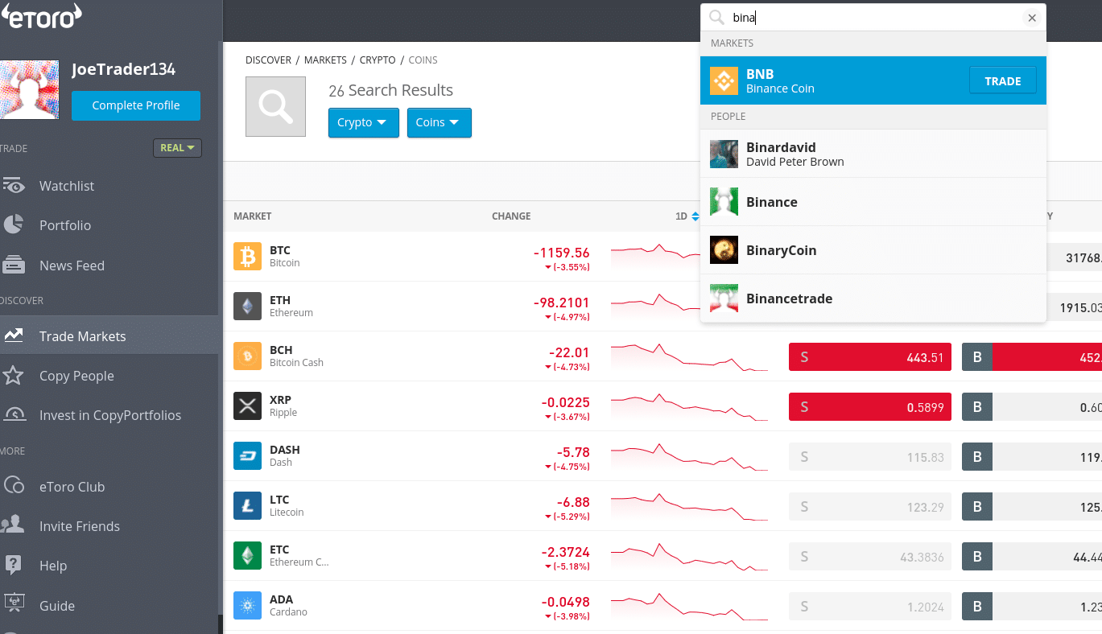
Task: Open the Crypto filter dropdown
Action: tap(363, 122)
